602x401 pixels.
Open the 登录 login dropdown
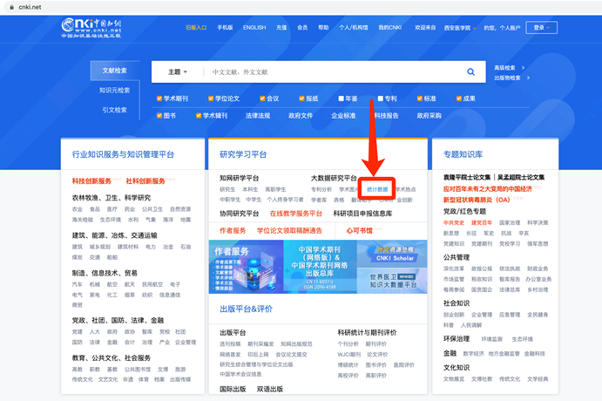pos(541,28)
